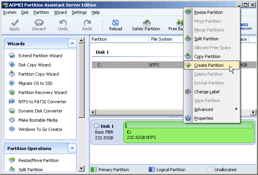Click Make Bootable Media icon
The image size is (258, 175).
point(12,120)
